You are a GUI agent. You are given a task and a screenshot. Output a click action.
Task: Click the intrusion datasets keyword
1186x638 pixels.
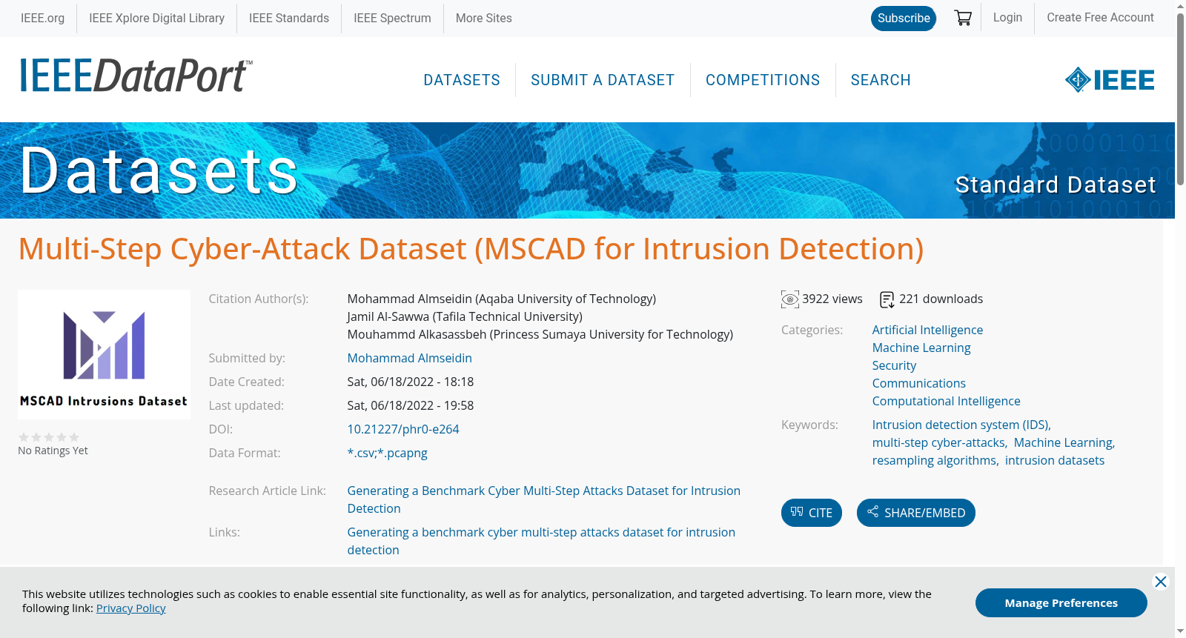[x=1055, y=460]
